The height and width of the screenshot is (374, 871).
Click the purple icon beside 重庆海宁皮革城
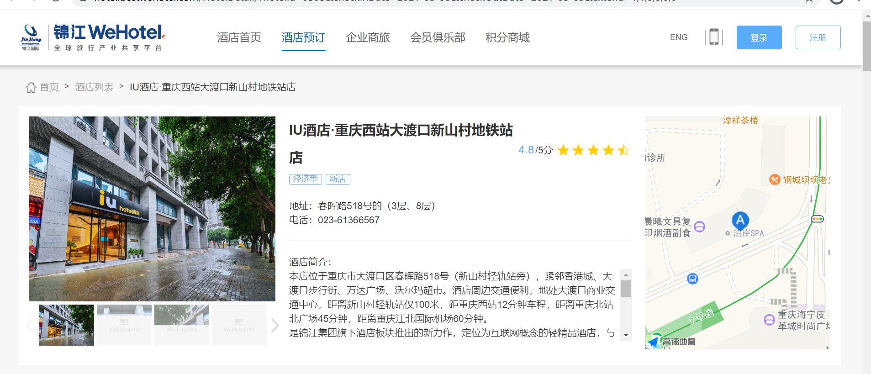point(769,320)
